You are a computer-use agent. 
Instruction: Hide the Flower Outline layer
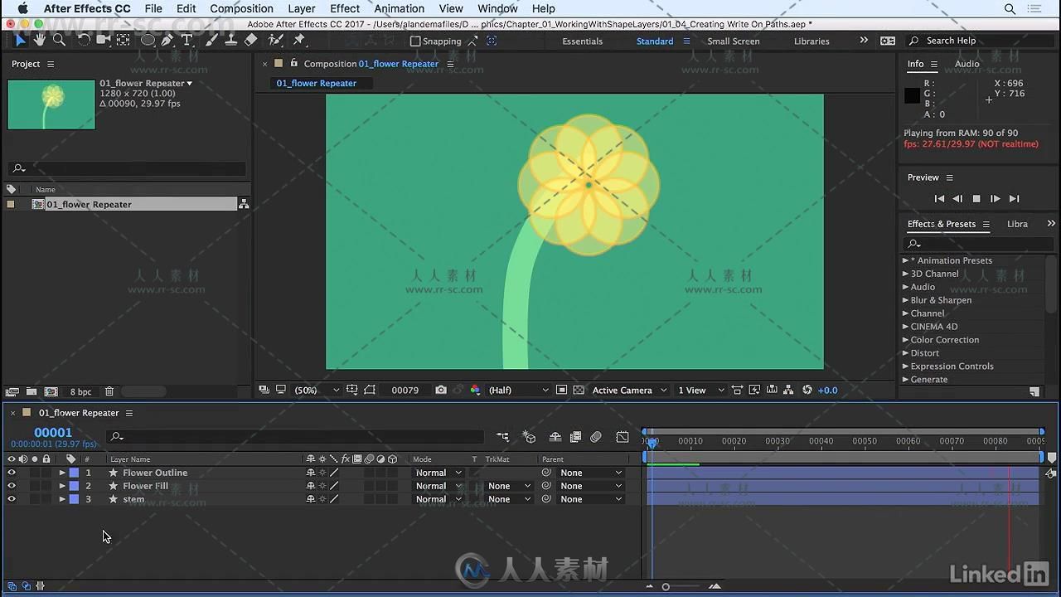point(12,473)
